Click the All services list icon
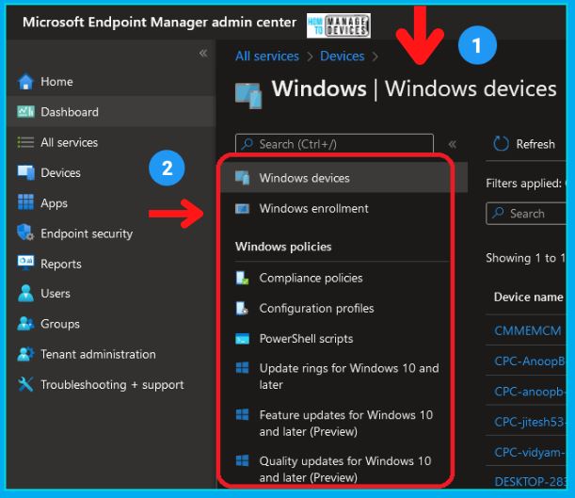Image resolution: width=575 pixels, height=498 pixels. click(x=25, y=142)
